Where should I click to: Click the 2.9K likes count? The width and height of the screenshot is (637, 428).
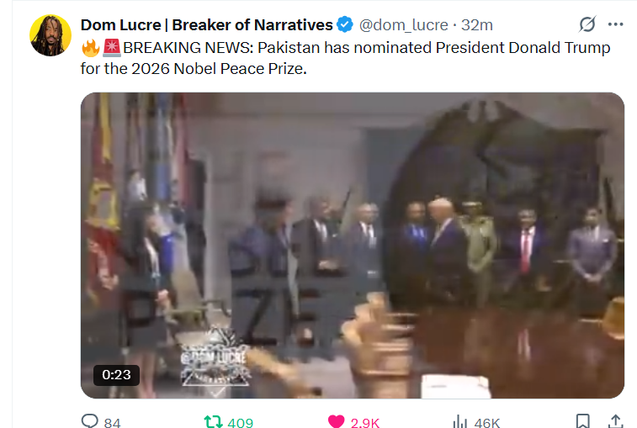click(x=365, y=423)
